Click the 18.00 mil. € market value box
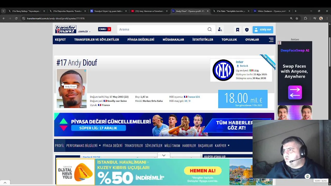This screenshot has height=186, width=331. 243,99
